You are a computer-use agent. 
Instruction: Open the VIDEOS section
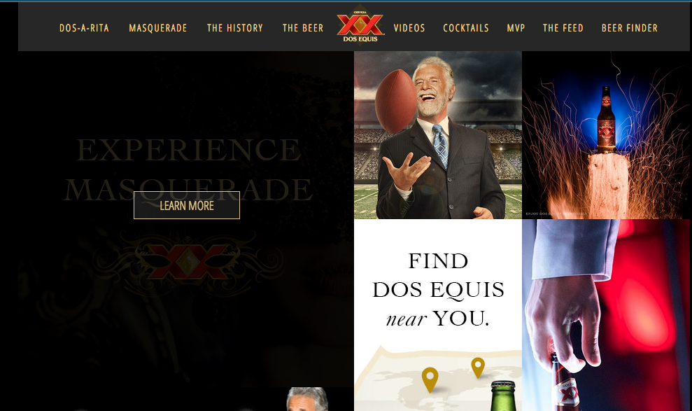(x=409, y=28)
